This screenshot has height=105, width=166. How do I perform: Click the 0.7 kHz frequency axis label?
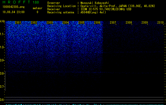click(2, 87)
